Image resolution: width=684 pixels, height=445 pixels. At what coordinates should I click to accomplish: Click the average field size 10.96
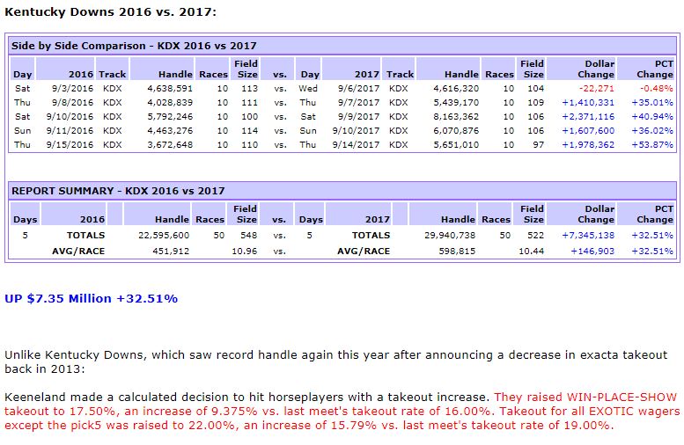click(x=245, y=251)
